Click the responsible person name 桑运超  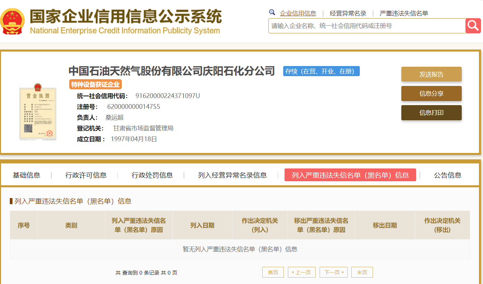pyautogui.click(x=114, y=117)
